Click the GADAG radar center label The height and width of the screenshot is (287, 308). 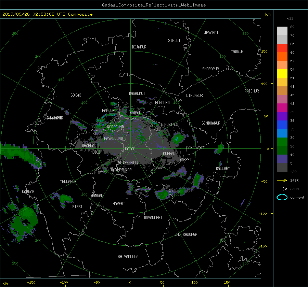click(130, 149)
